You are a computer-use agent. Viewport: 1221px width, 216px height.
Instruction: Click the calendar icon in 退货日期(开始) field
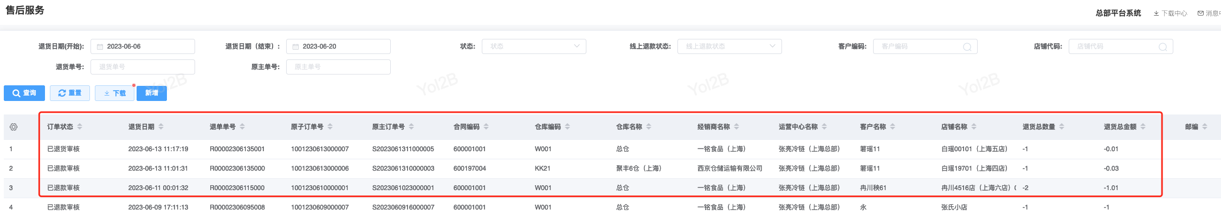[x=100, y=47]
